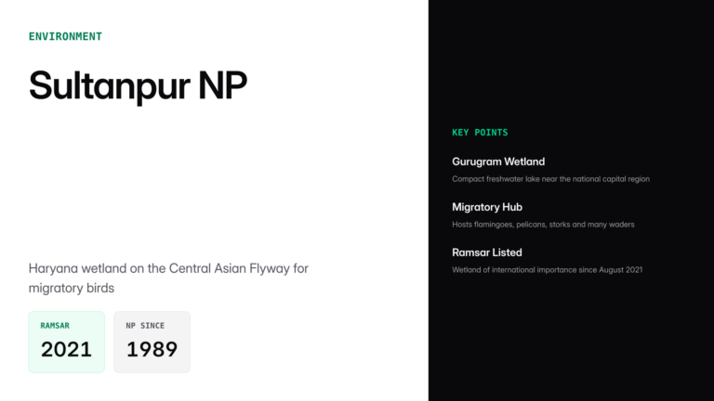Select the Sultanpur NP slide title
This screenshot has height=401, width=714.
click(x=138, y=85)
